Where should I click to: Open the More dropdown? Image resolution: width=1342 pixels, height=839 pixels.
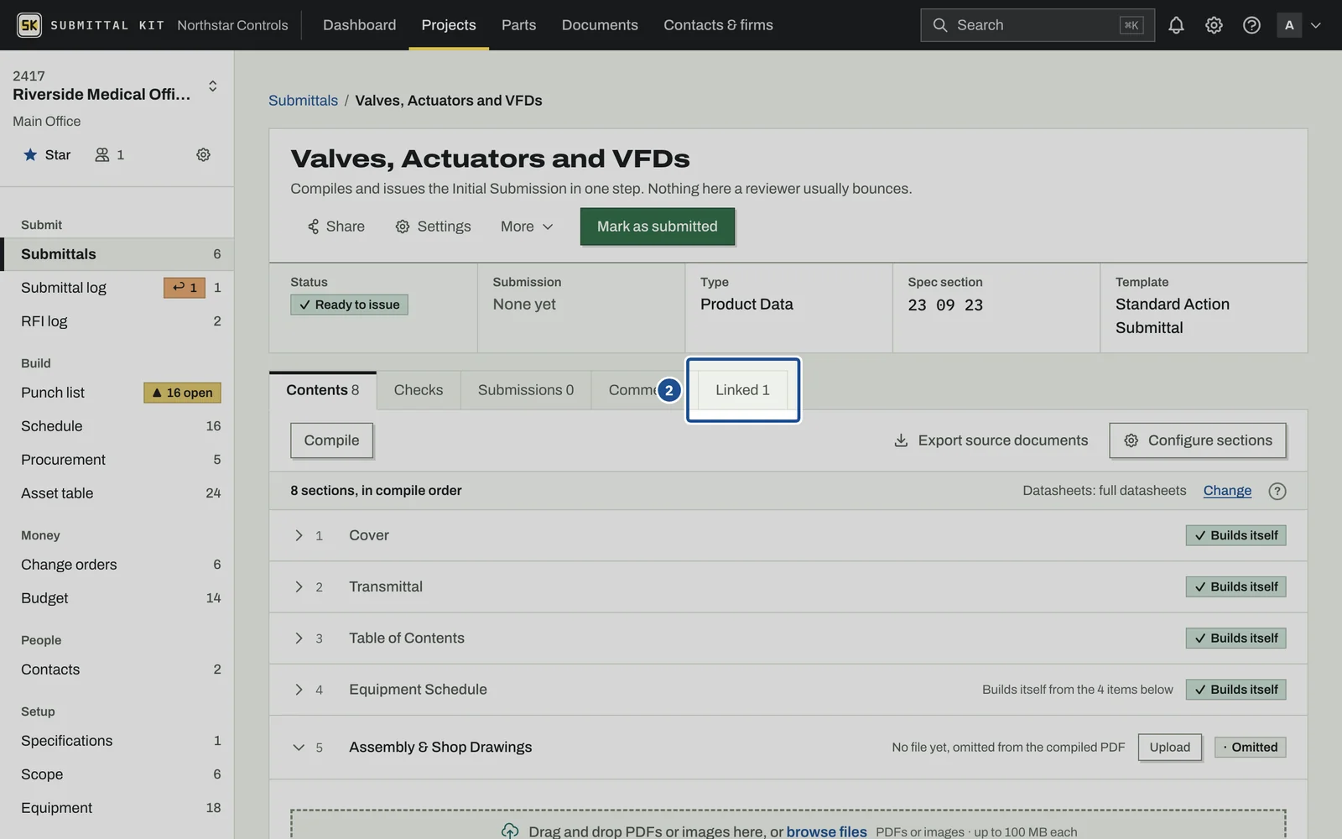(527, 227)
